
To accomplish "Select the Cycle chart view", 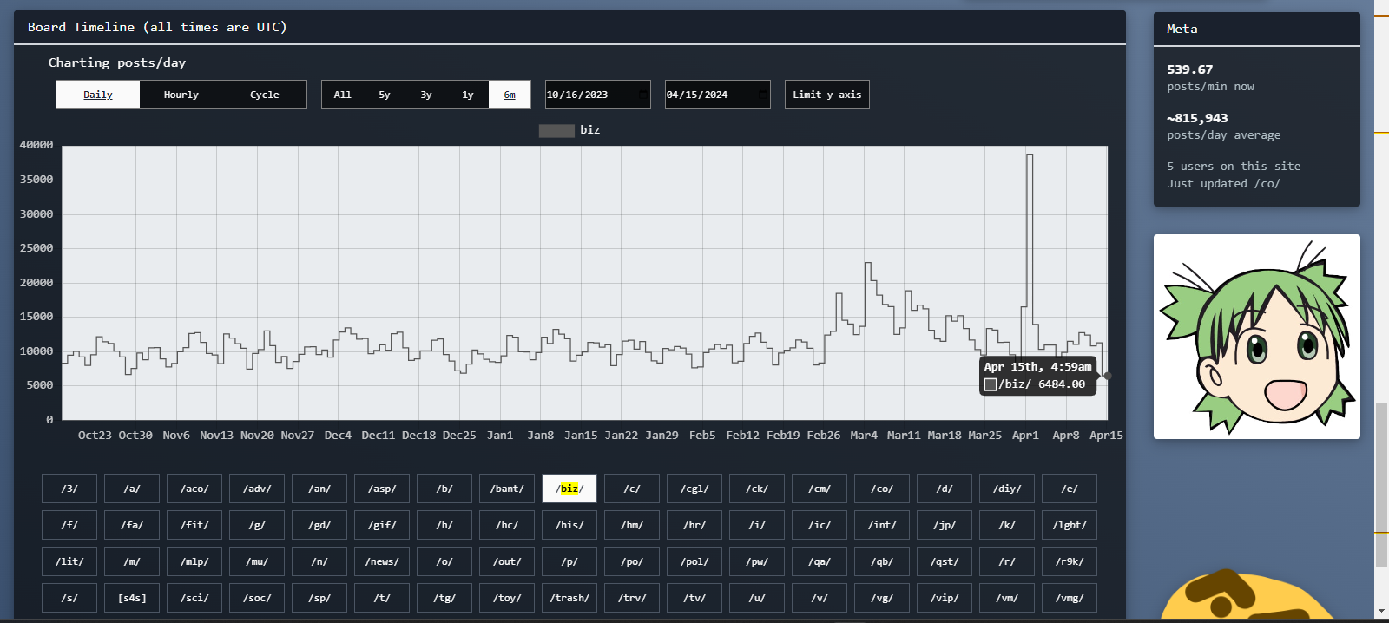I will point(265,95).
